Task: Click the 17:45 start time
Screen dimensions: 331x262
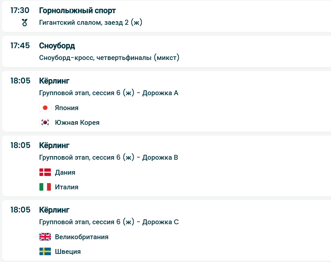Action: coord(20,46)
